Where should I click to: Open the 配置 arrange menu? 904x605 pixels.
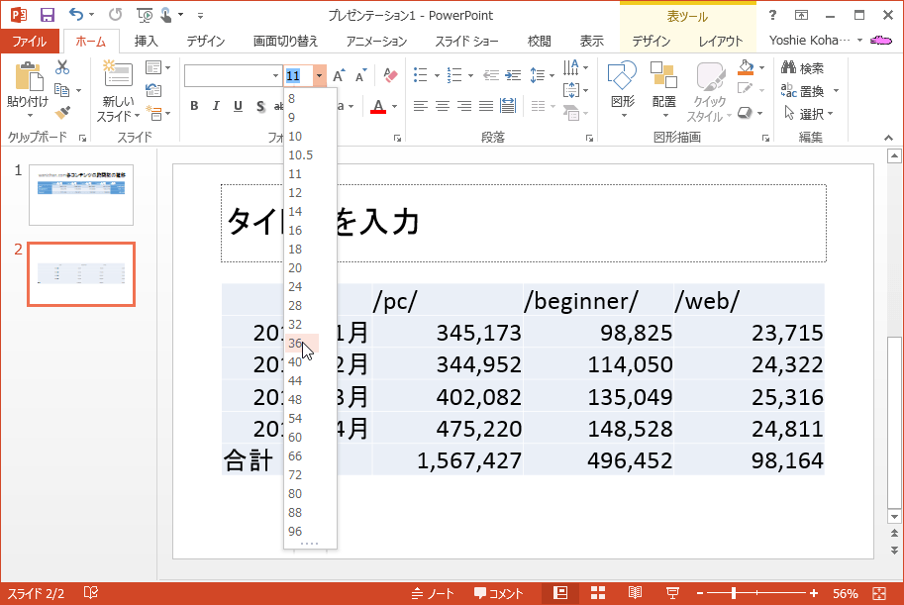pos(664,89)
